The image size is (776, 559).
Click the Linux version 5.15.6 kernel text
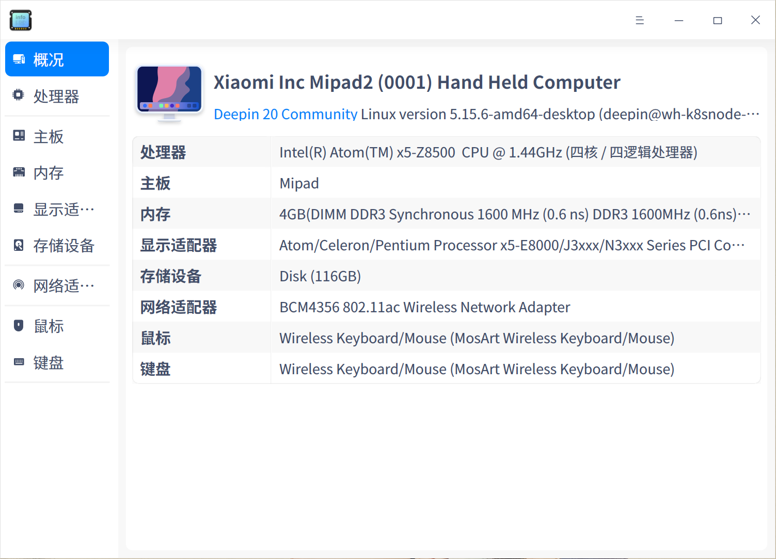(560, 114)
